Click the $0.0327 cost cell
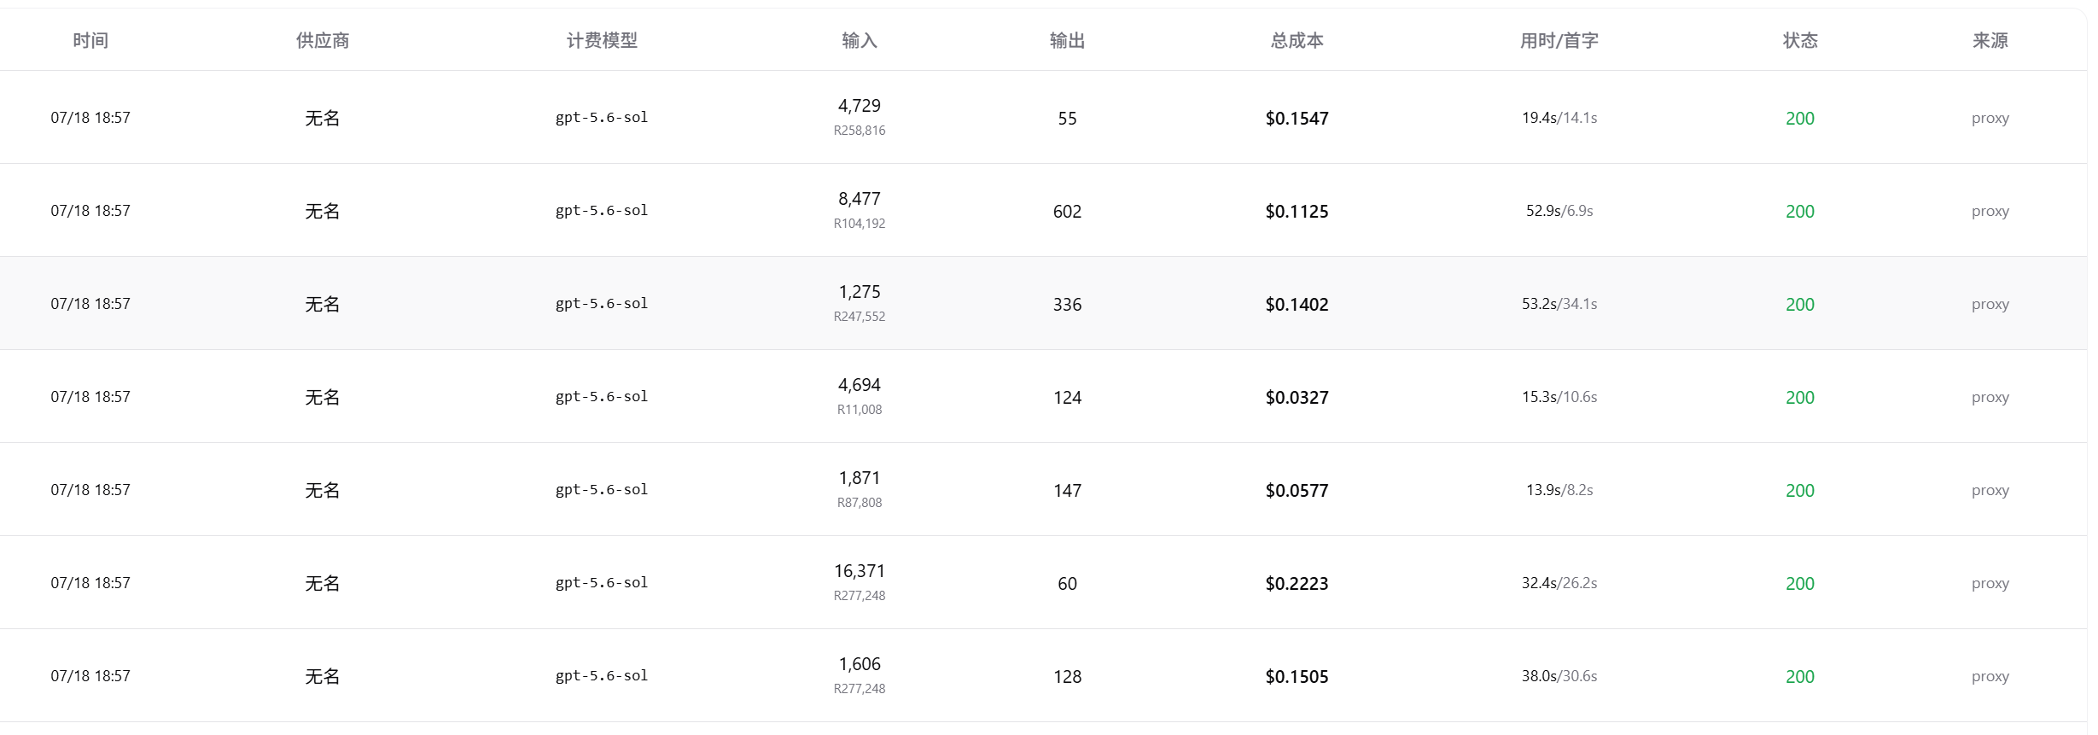2098x735 pixels. point(1297,397)
